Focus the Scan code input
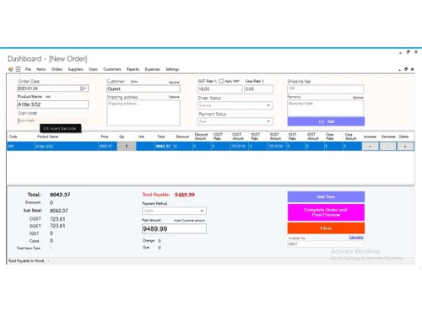 (52, 121)
